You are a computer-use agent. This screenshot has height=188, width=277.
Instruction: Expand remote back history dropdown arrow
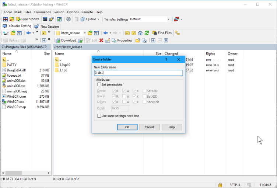[110, 33]
